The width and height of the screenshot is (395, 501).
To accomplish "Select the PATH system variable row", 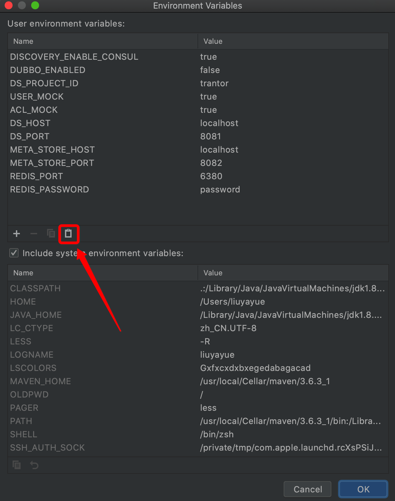I will (x=21, y=421).
